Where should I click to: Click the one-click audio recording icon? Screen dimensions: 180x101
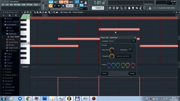(x=141, y=8)
